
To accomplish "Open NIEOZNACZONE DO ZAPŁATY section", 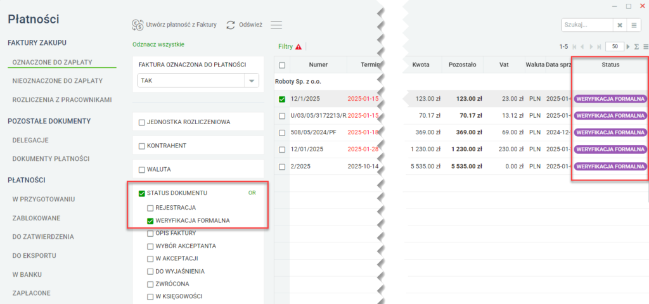I will tap(58, 81).
